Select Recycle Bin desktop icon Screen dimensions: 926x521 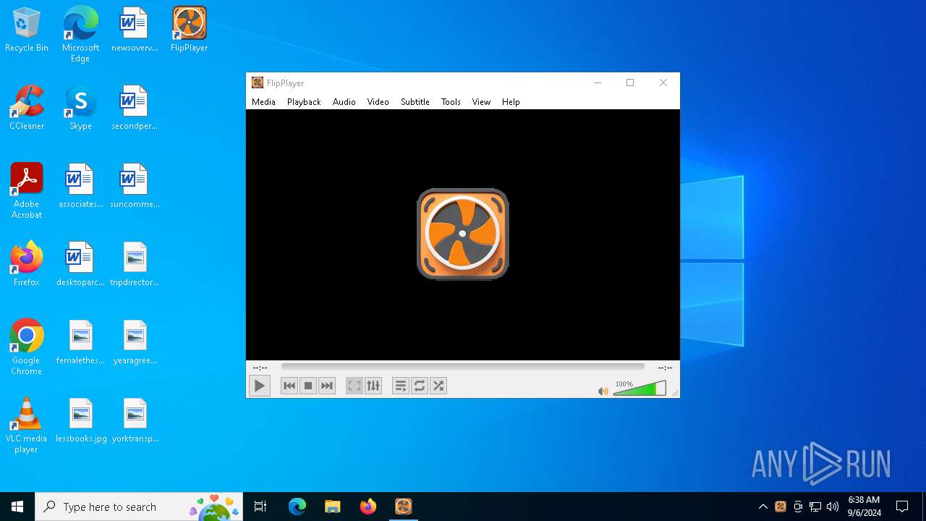(x=27, y=30)
